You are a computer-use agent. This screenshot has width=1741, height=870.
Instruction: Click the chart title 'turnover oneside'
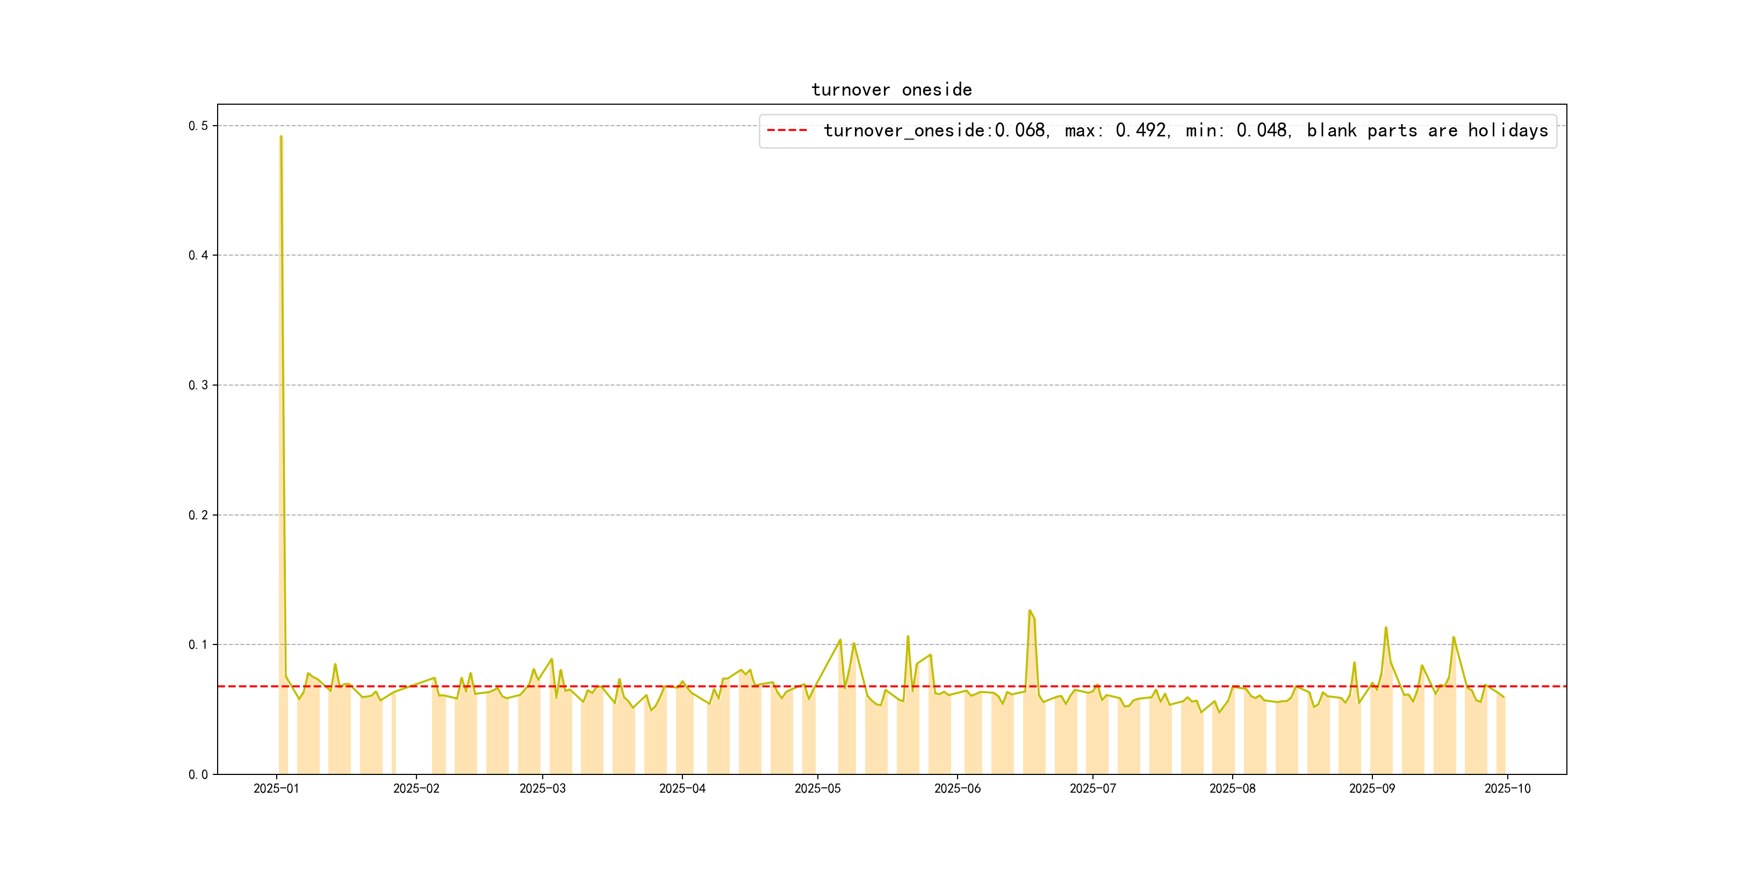tap(891, 90)
